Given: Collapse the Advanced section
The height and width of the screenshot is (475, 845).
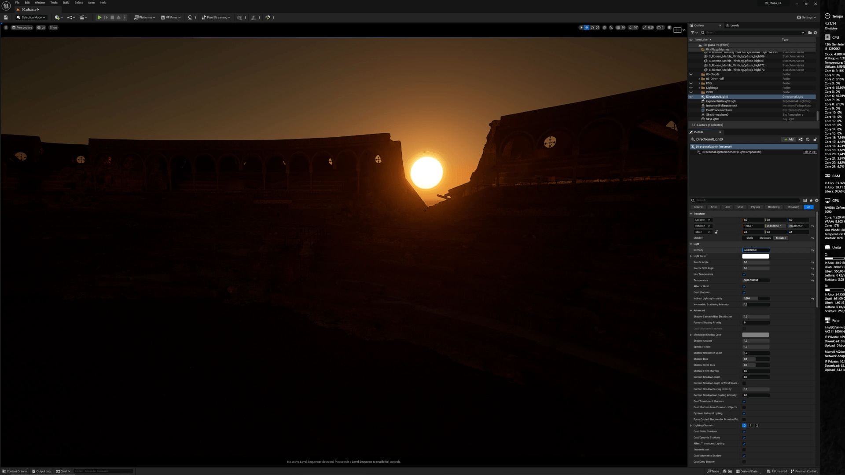Looking at the screenshot, I should [x=691, y=311].
